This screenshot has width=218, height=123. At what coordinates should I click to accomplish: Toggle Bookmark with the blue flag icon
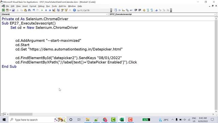pyautogui.click(x=156, y=10)
